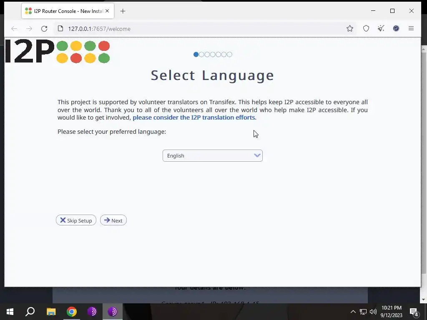Open the I2P extension icon in toolbar
Viewport: 427px width, 320px height.
(396, 28)
